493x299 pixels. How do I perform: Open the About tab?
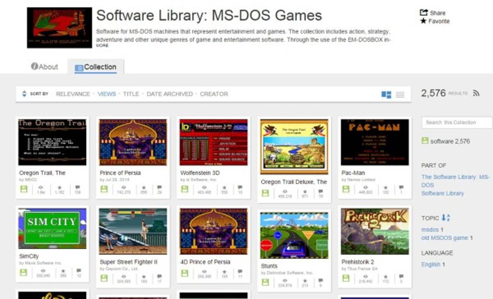coord(45,67)
